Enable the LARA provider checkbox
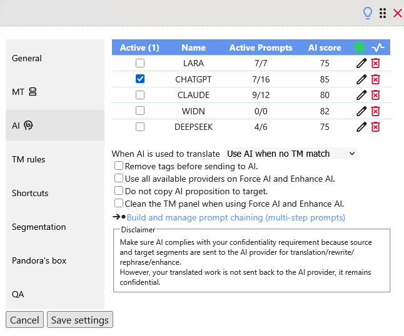 click(140, 63)
